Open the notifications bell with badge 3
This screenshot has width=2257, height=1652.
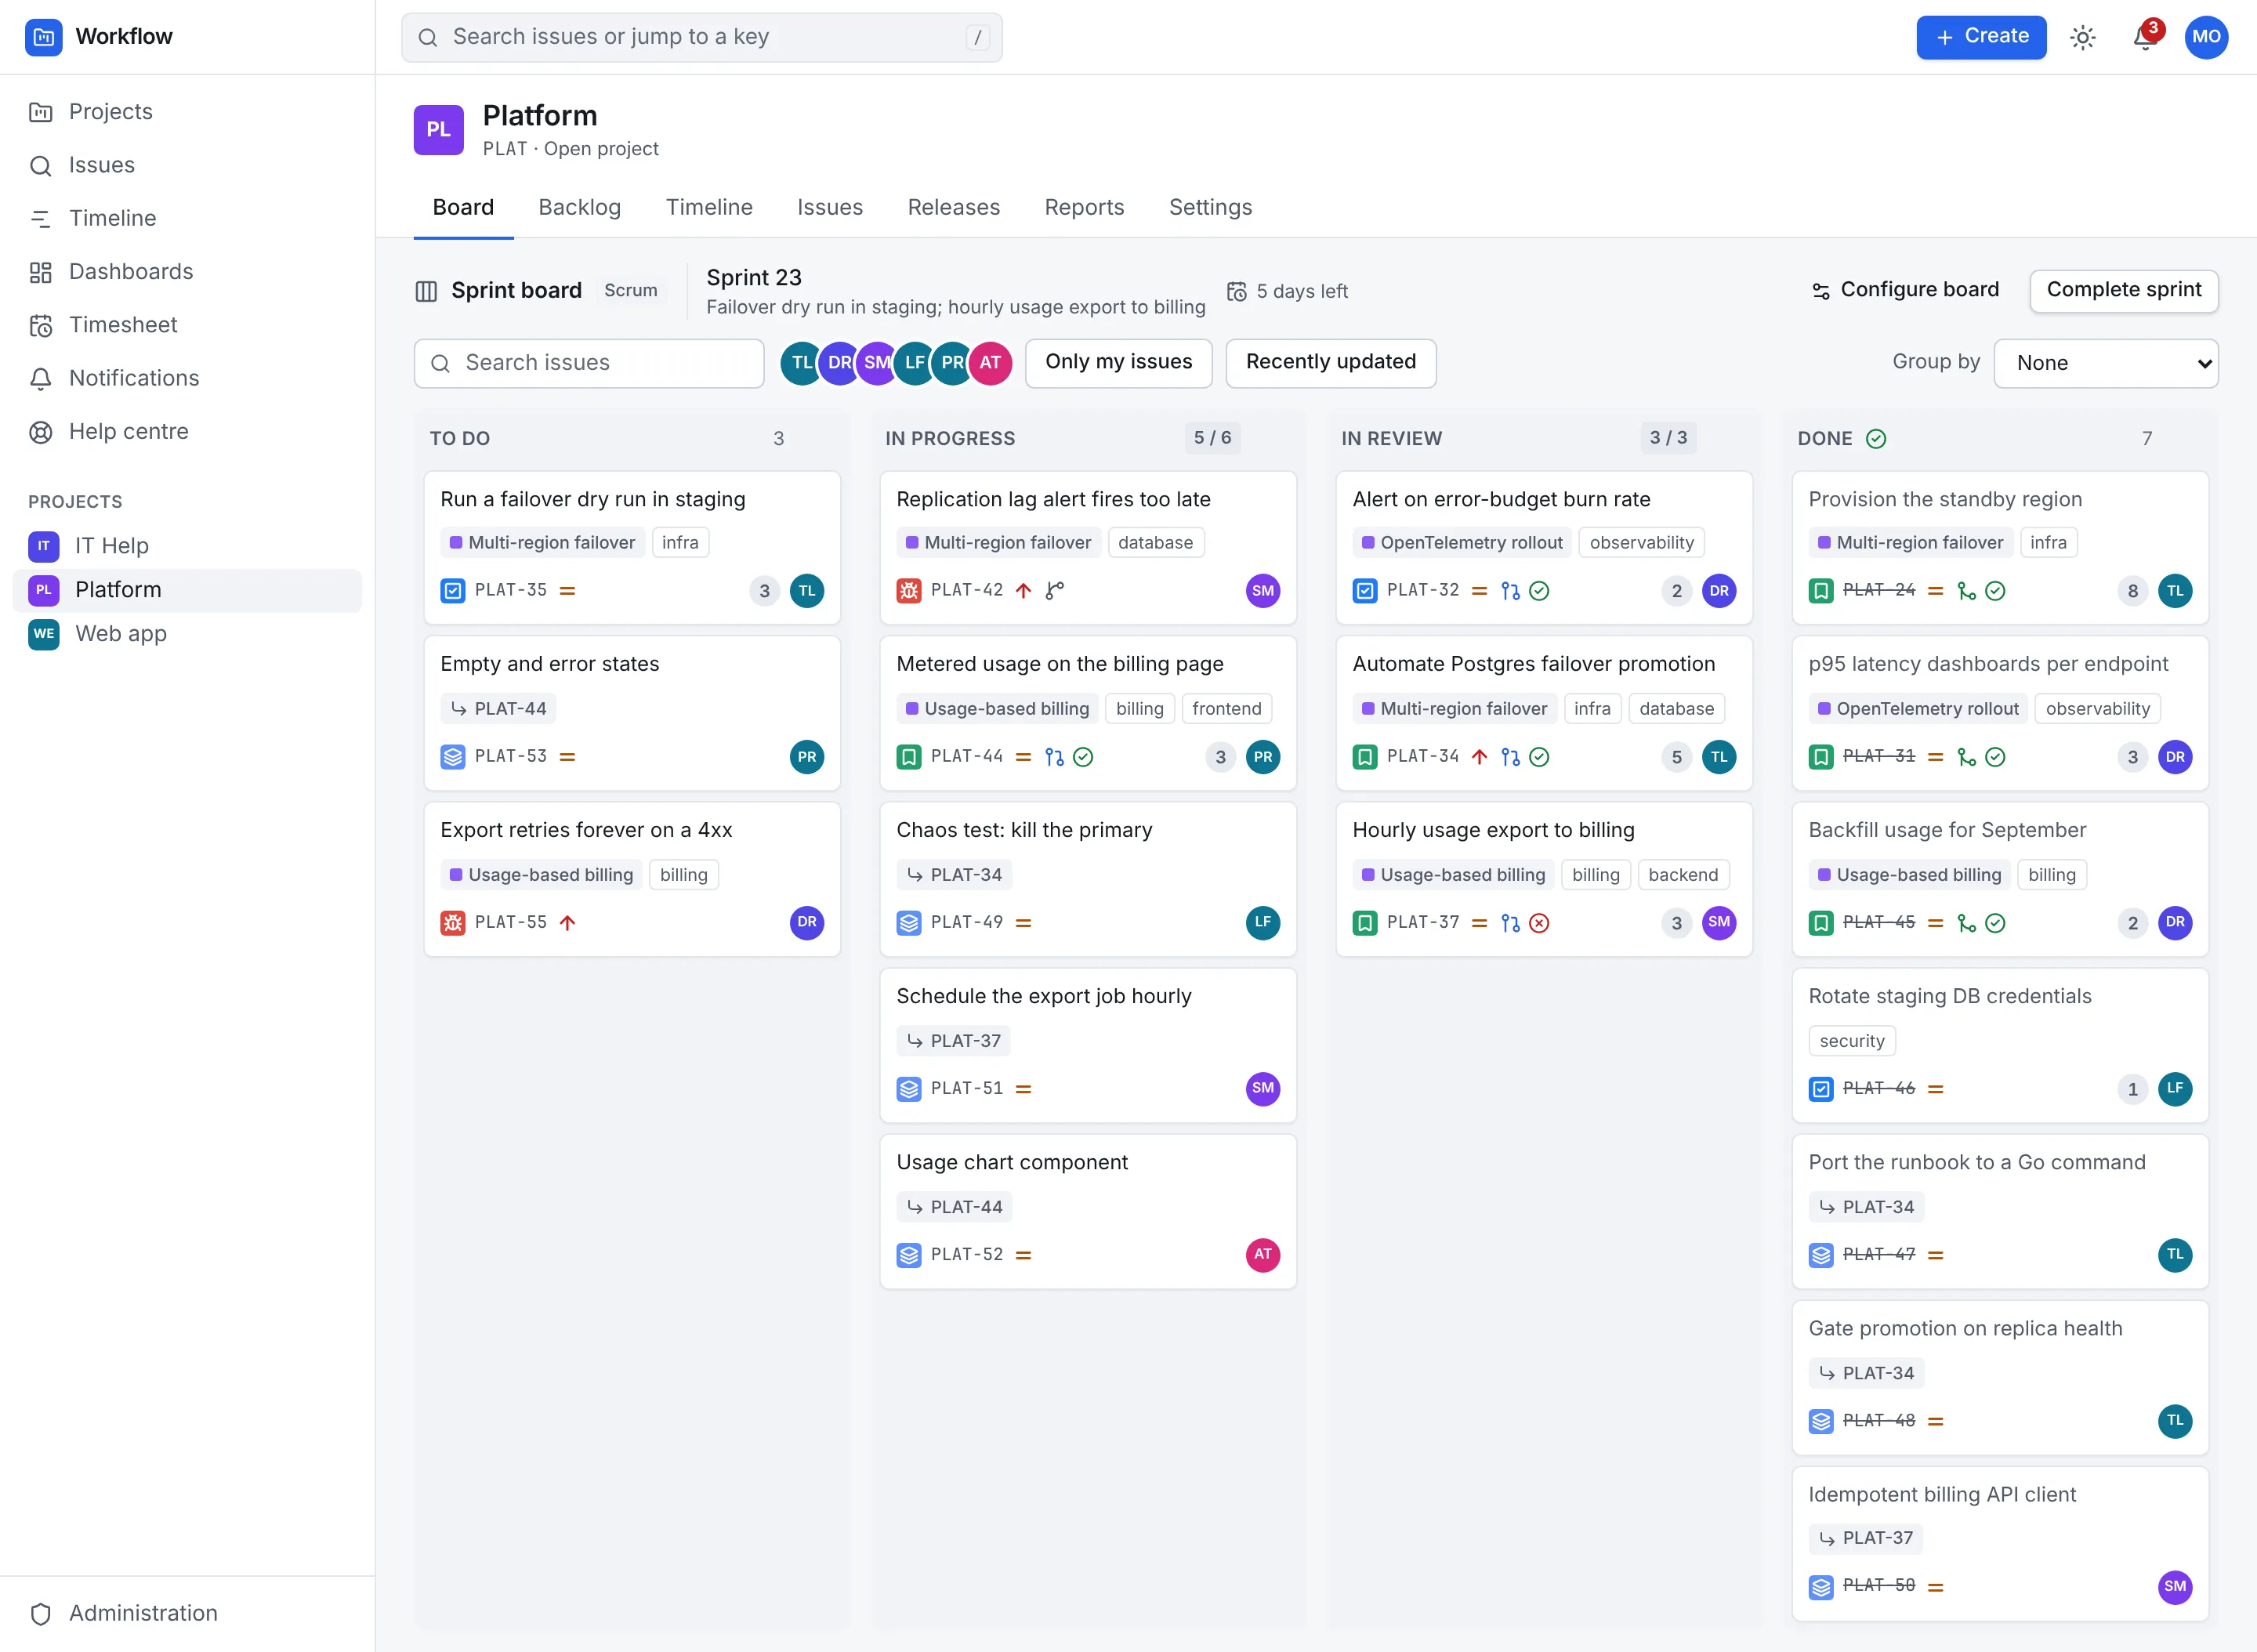tap(2144, 37)
